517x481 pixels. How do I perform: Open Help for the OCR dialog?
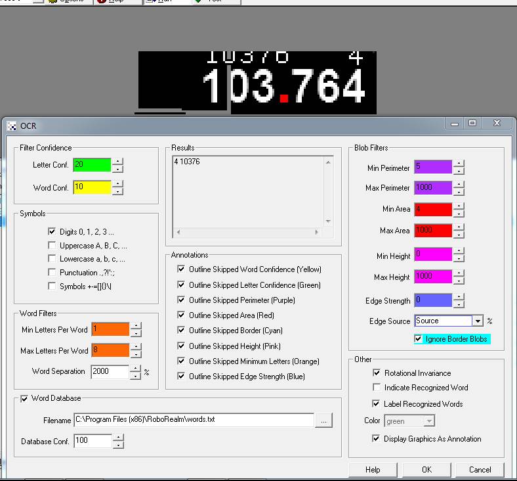[x=373, y=470]
